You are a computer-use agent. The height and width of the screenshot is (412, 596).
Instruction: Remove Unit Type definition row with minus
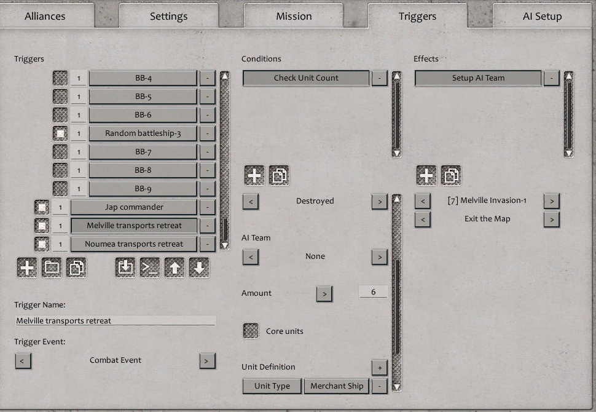(x=379, y=386)
